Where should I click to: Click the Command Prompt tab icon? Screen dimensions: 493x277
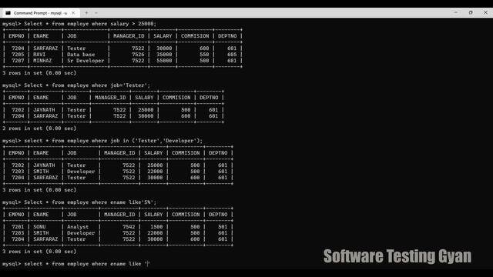pyautogui.click(x=8, y=13)
